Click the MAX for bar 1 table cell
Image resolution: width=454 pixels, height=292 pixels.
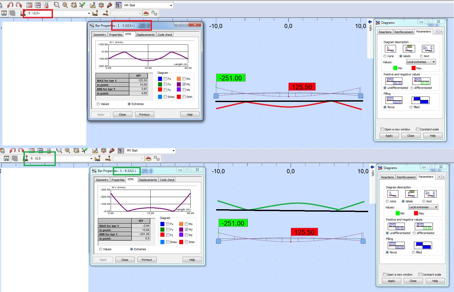[x=109, y=80]
